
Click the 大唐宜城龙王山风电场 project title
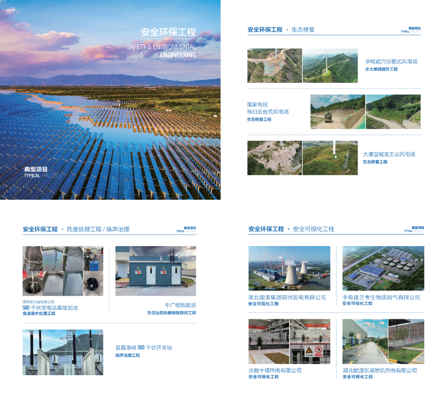coord(389,154)
